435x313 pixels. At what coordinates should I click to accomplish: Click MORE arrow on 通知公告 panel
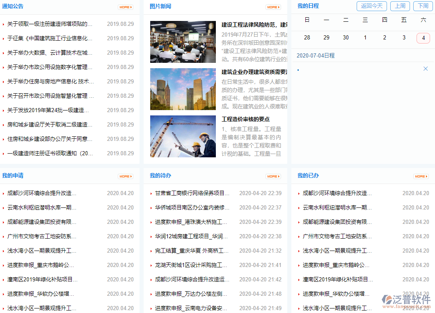coord(126,7)
